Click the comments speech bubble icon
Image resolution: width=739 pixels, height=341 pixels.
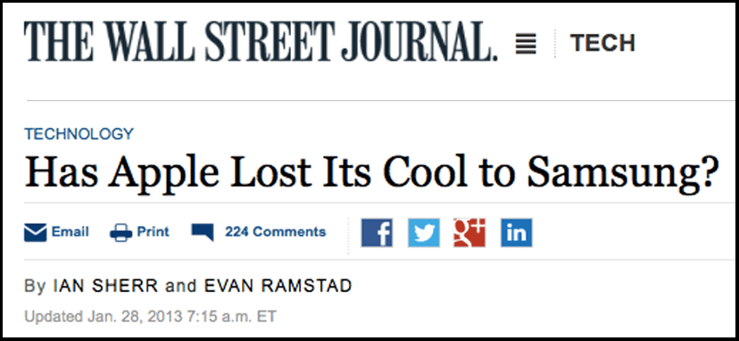point(203,232)
